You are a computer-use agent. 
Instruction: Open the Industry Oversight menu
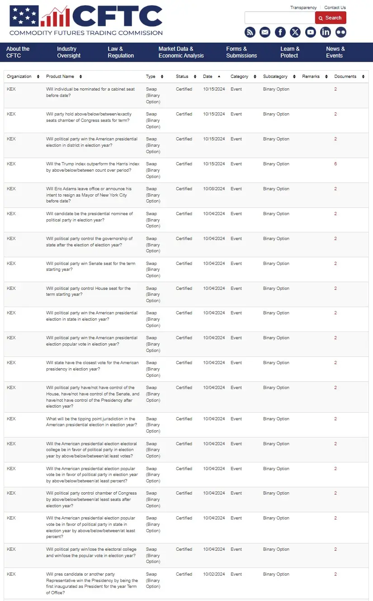pyautogui.click(x=69, y=52)
